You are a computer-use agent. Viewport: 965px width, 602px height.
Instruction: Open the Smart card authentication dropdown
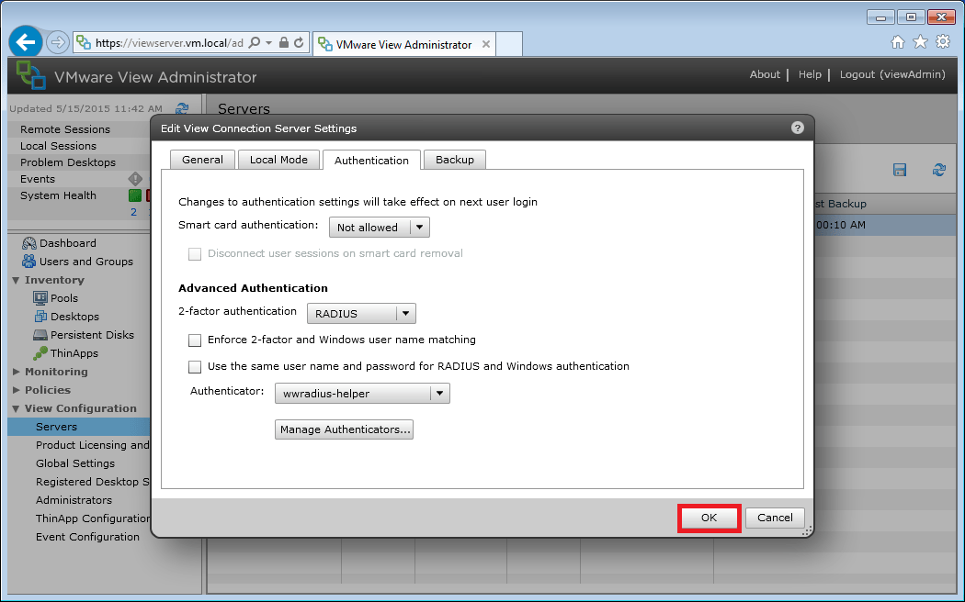tap(379, 227)
